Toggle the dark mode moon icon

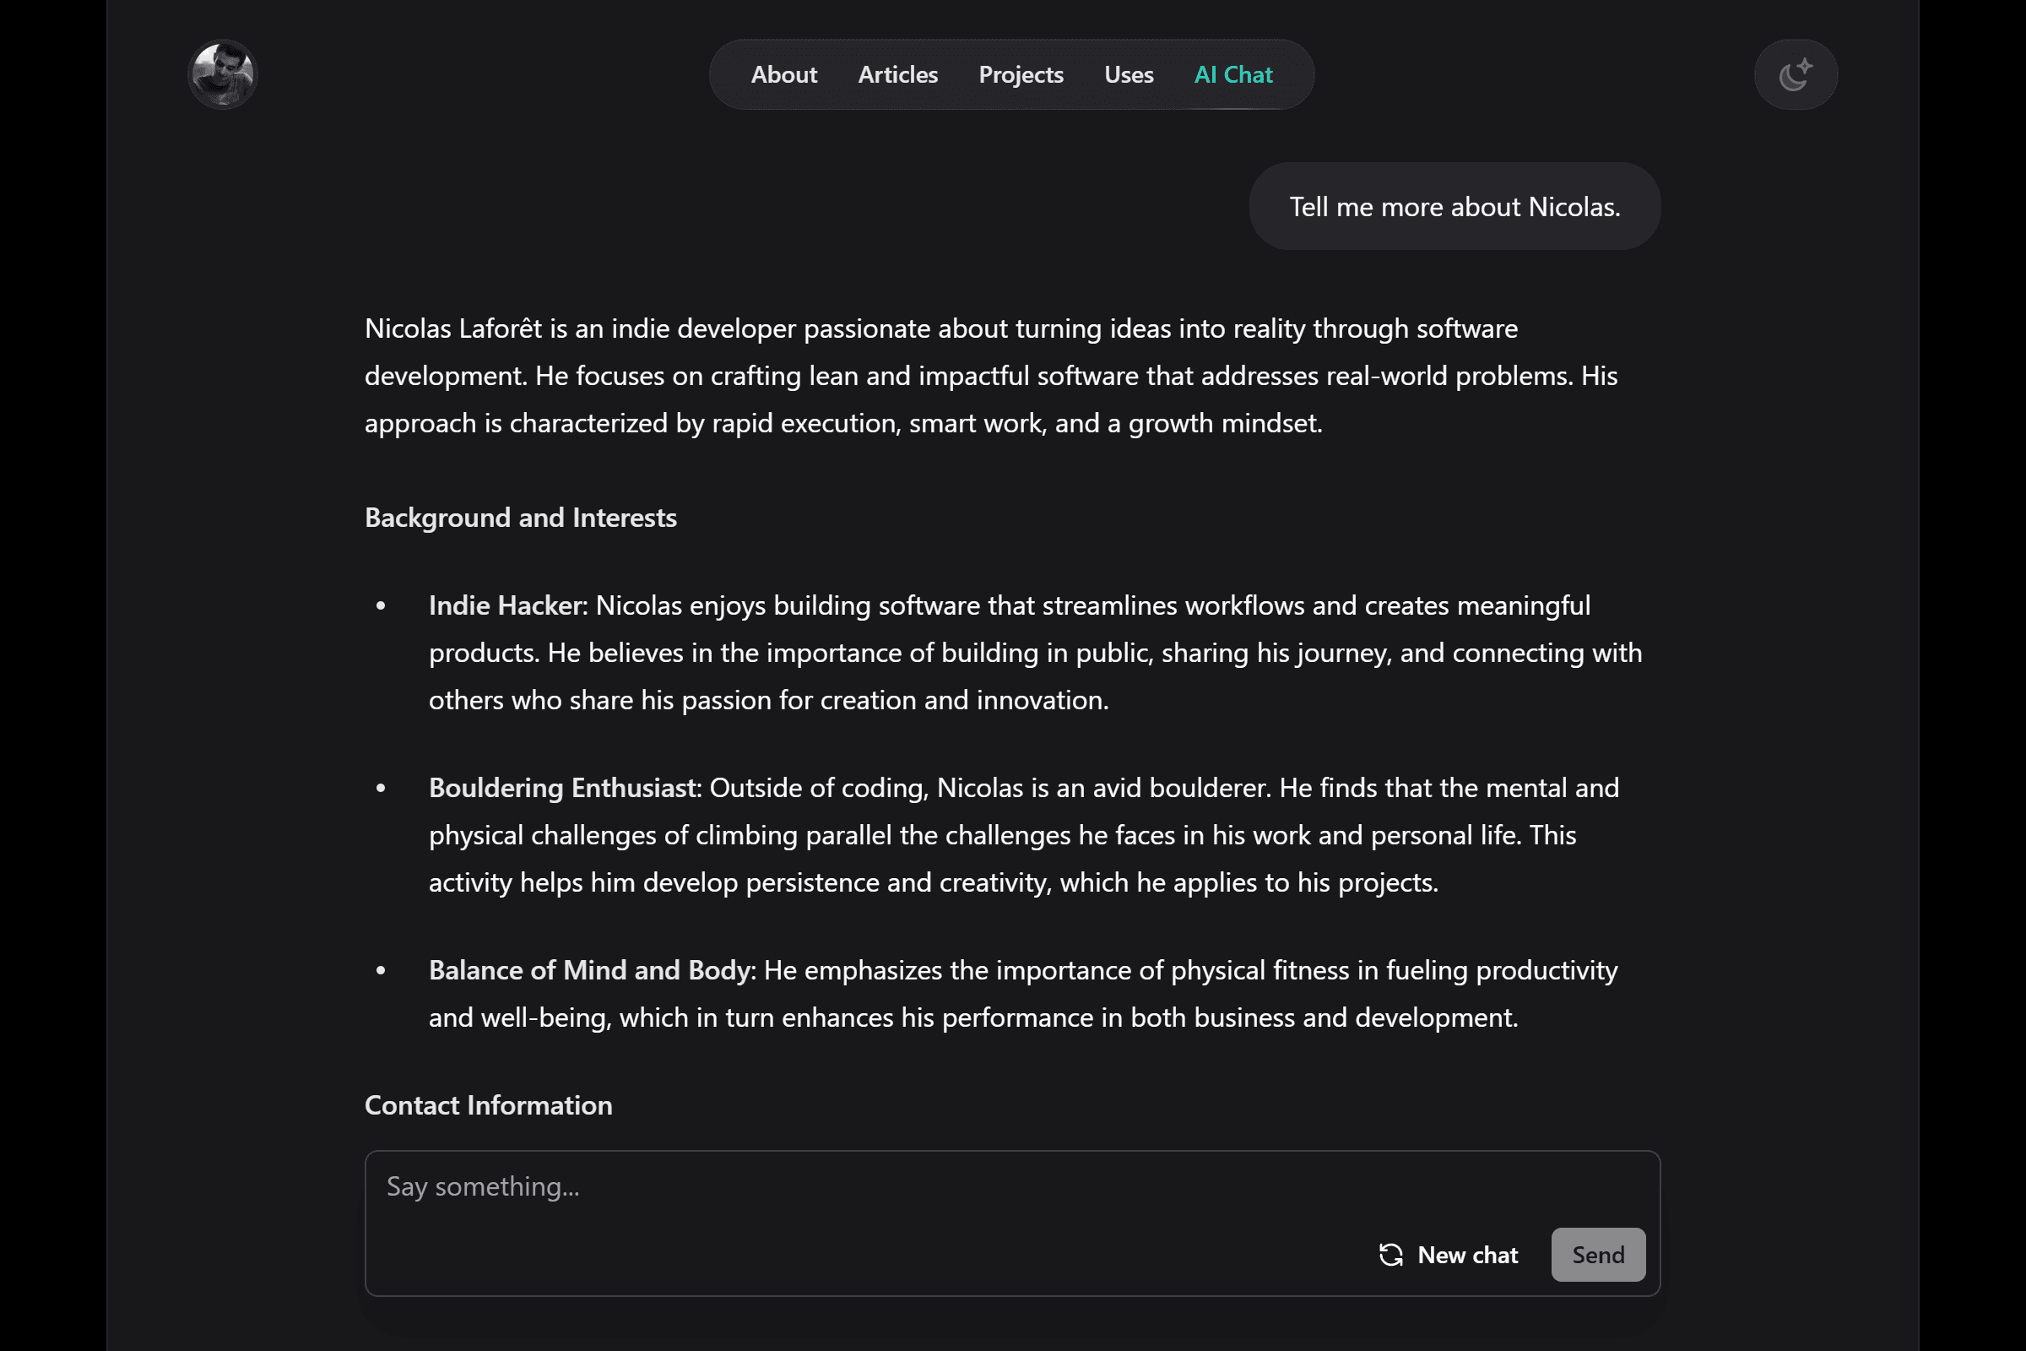pyautogui.click(x=1796, y=74)
